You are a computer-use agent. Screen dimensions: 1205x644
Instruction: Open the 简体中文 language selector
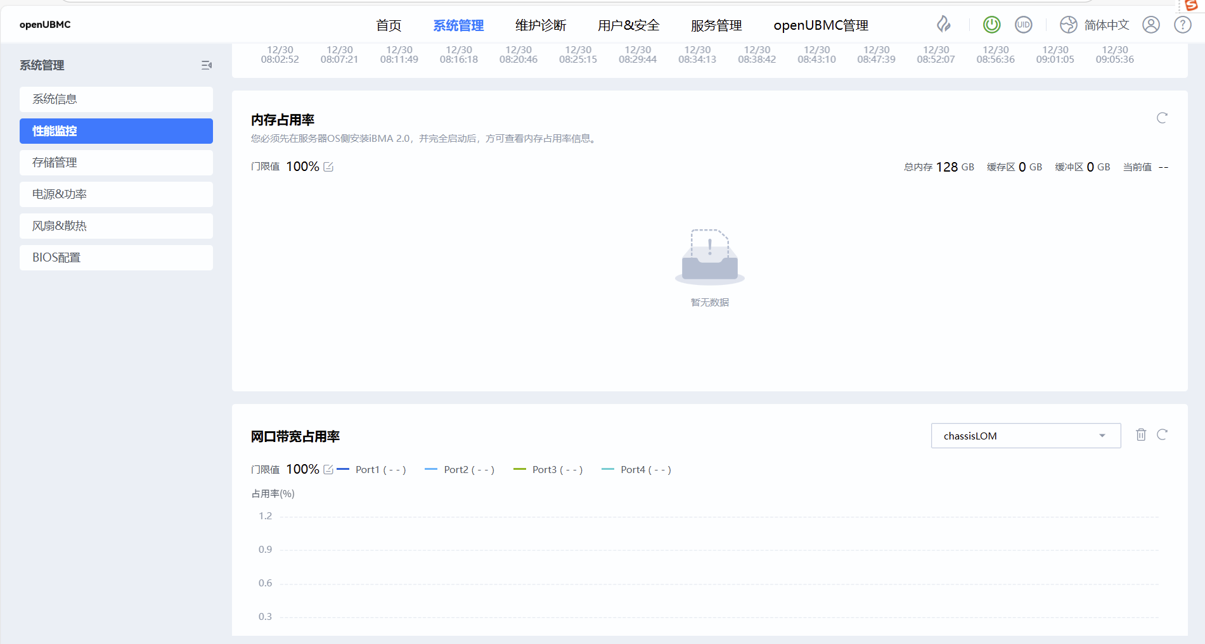(x=1095, y=25)
